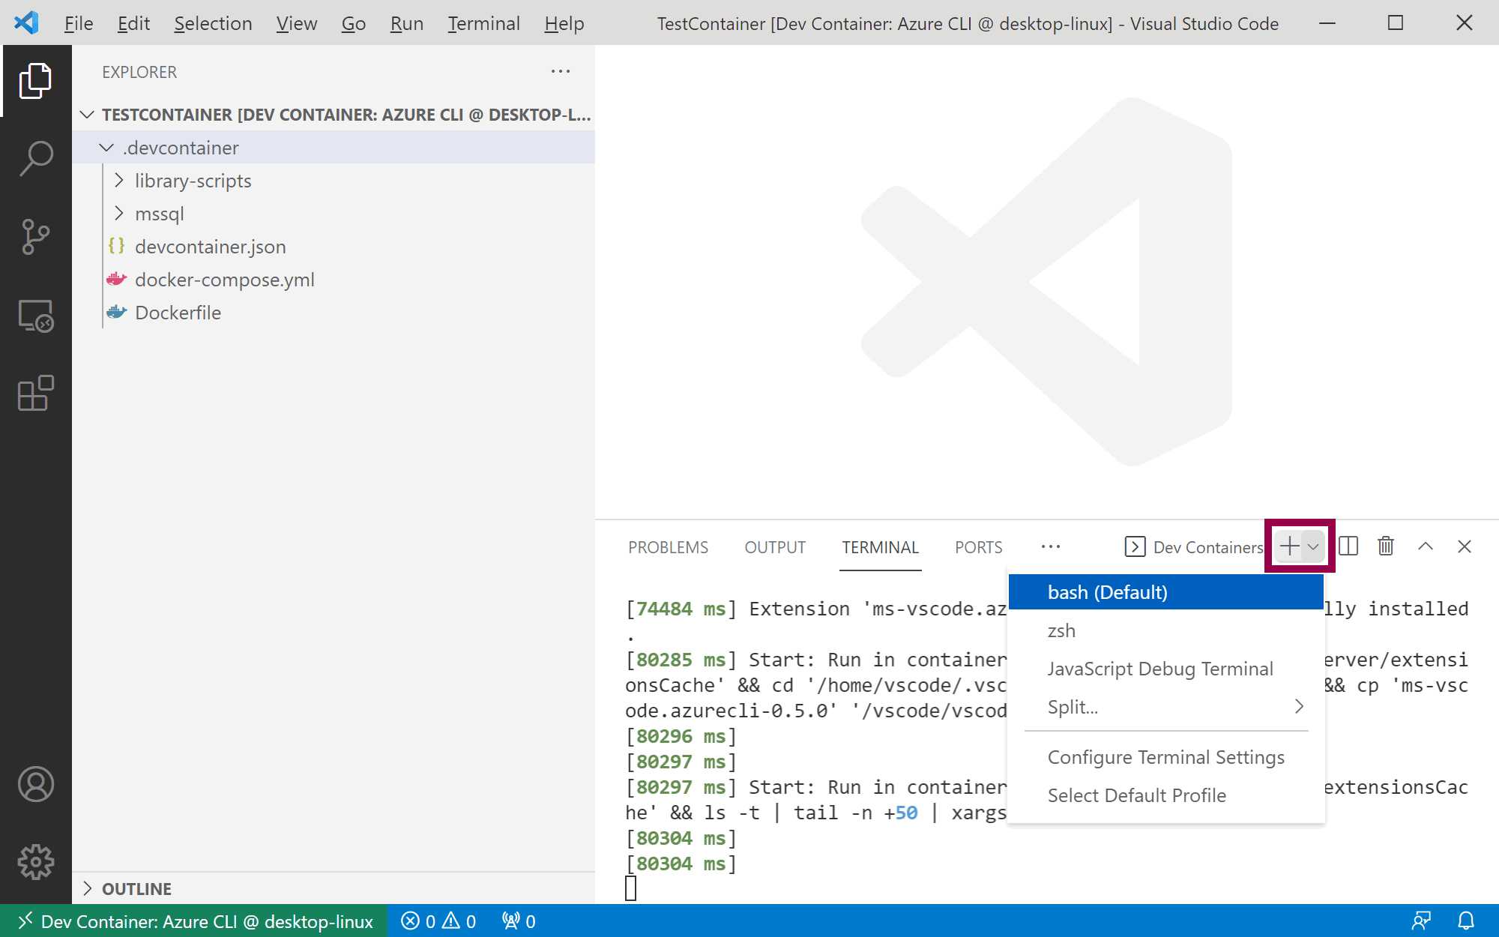Viewport: 1499px width, 937px height.
Task: Open the Terminal menu in menu bar
Action: click(x=483, y=23)
